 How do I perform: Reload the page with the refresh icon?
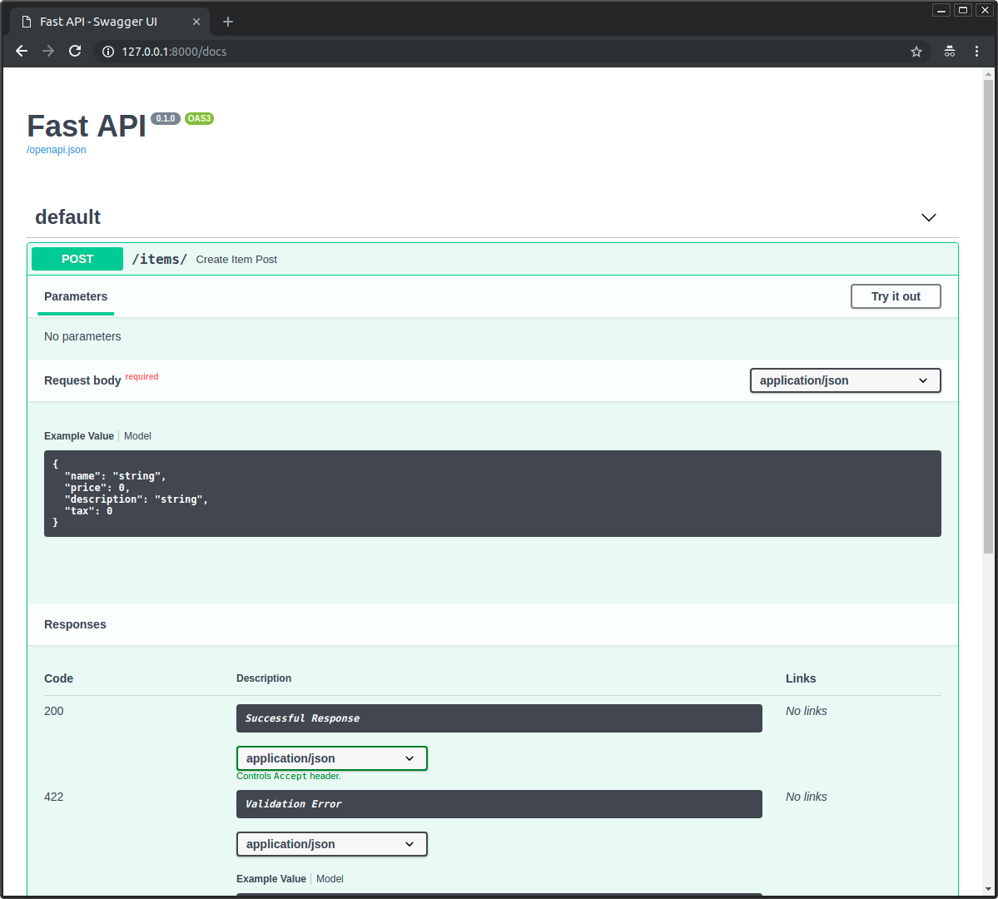[x=74, y=51]
